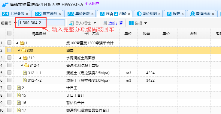Click quantity value 4224

pos(150,73)
